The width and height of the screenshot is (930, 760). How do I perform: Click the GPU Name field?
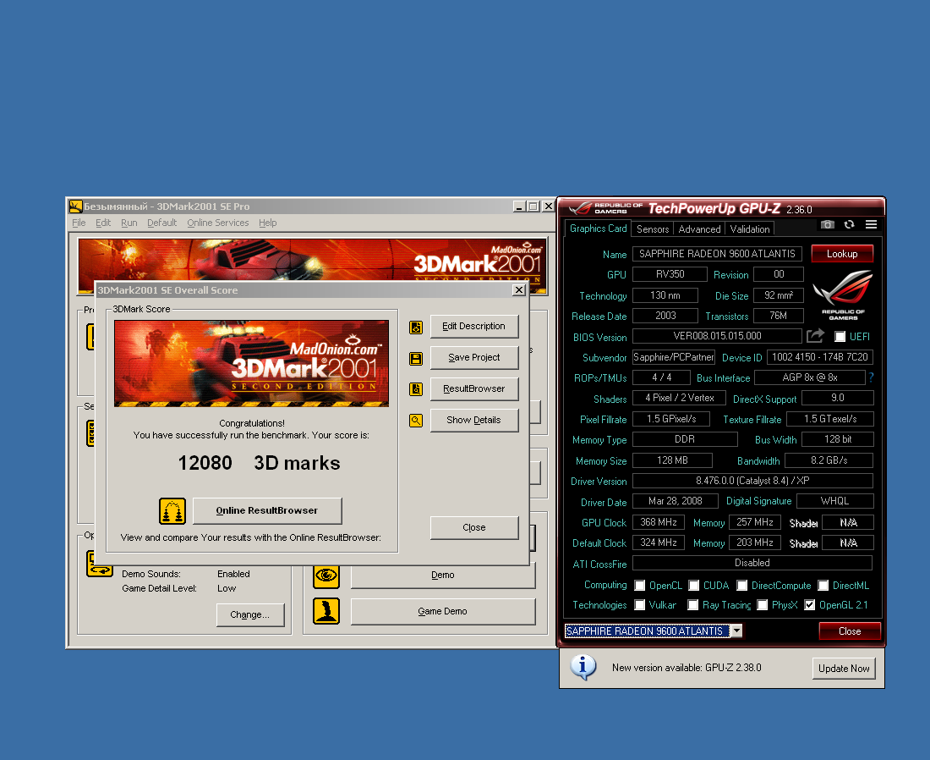[717, 254]
